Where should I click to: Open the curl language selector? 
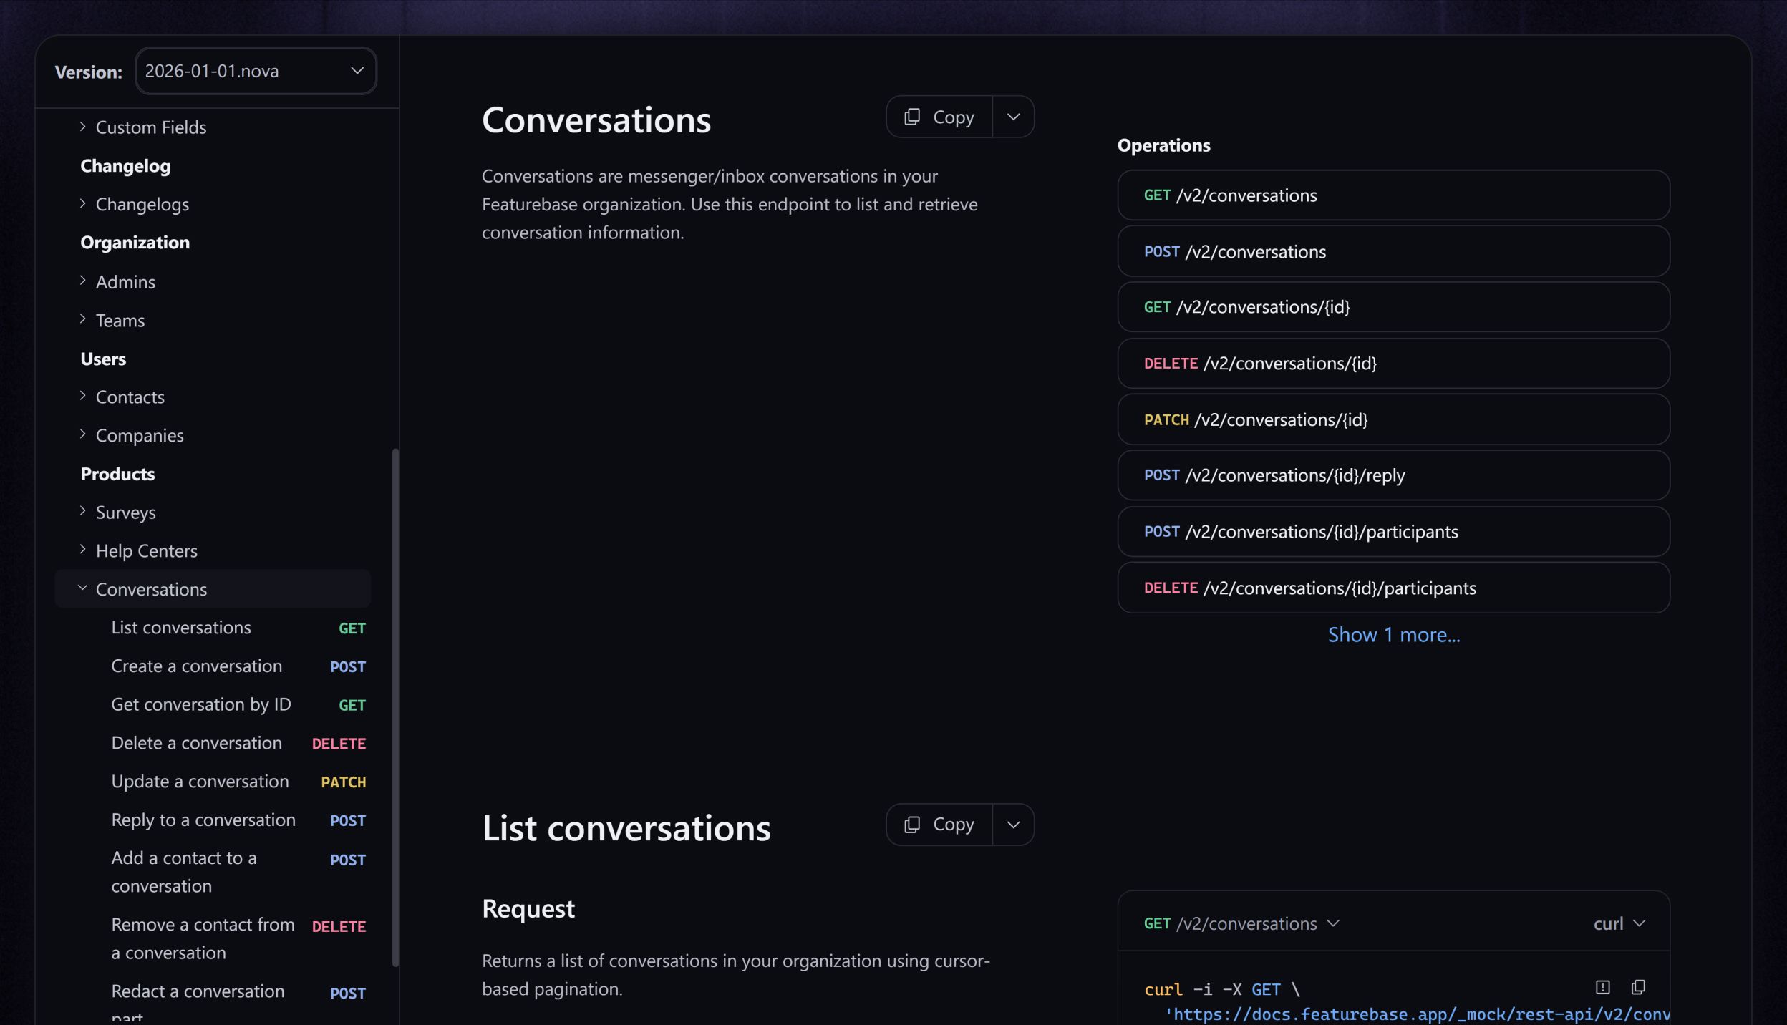tap(1619, 923)
